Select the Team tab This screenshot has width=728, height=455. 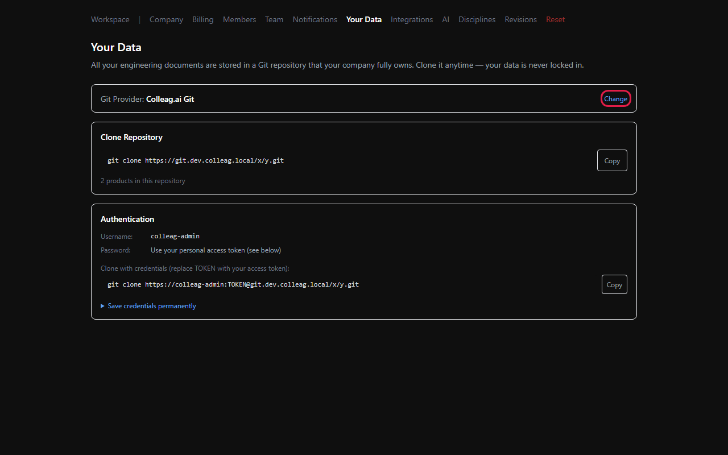tap(274, 19)
